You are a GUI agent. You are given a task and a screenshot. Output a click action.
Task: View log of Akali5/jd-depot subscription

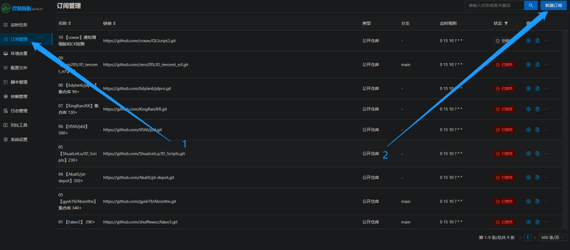click(537, 177)
